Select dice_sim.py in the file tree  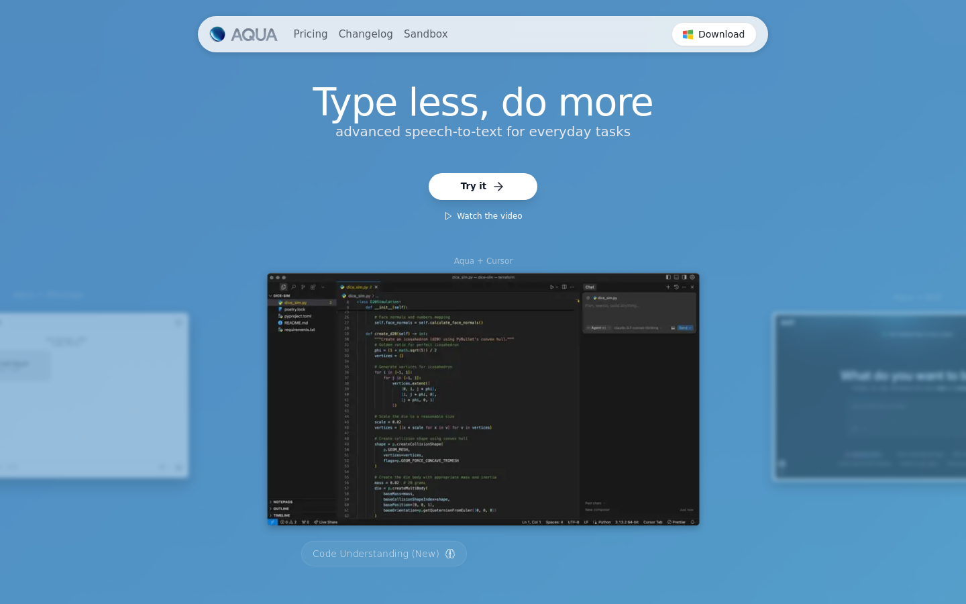click(x=302, y=303)
